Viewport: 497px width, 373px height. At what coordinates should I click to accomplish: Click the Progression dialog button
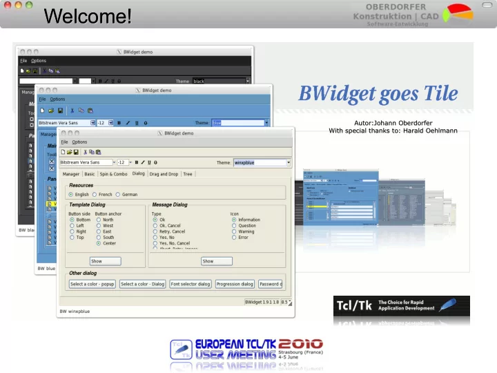[x=235, y=284]
